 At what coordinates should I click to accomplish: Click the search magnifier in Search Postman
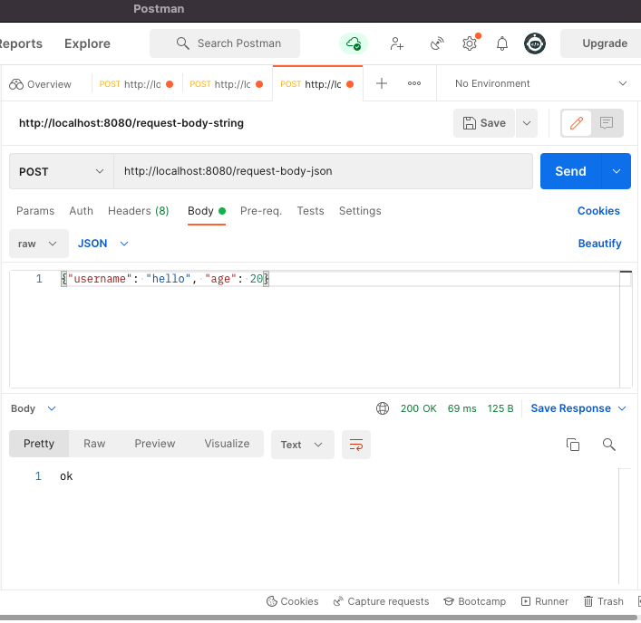click(x=183, y=43)
